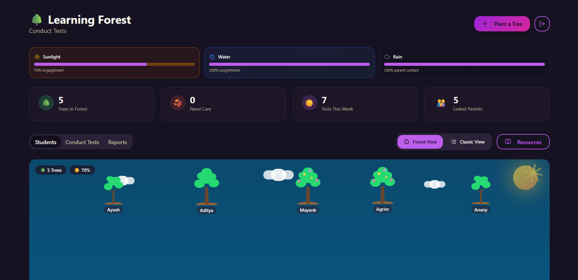Viewport: 578px width, 280px height.
Task: Click the 'Need Care' label
Action: click(x=201, y=109)
